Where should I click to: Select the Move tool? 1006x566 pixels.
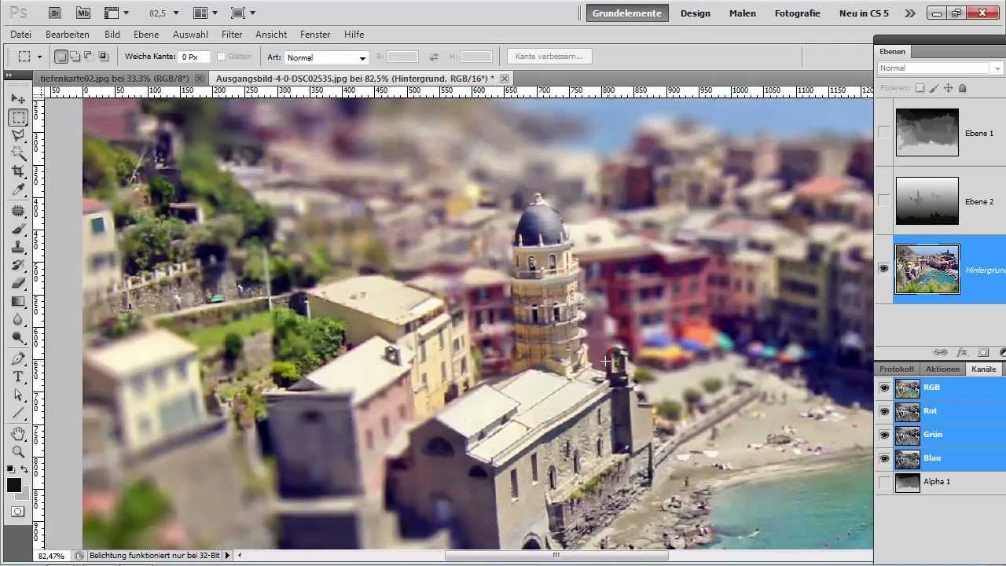18,99
